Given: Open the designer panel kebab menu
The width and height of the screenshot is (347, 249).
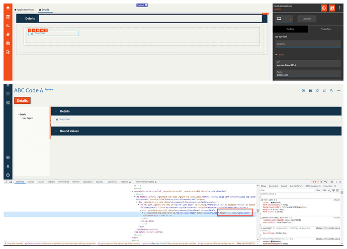Looking at the screenshot, I should (x=339, y=8).
